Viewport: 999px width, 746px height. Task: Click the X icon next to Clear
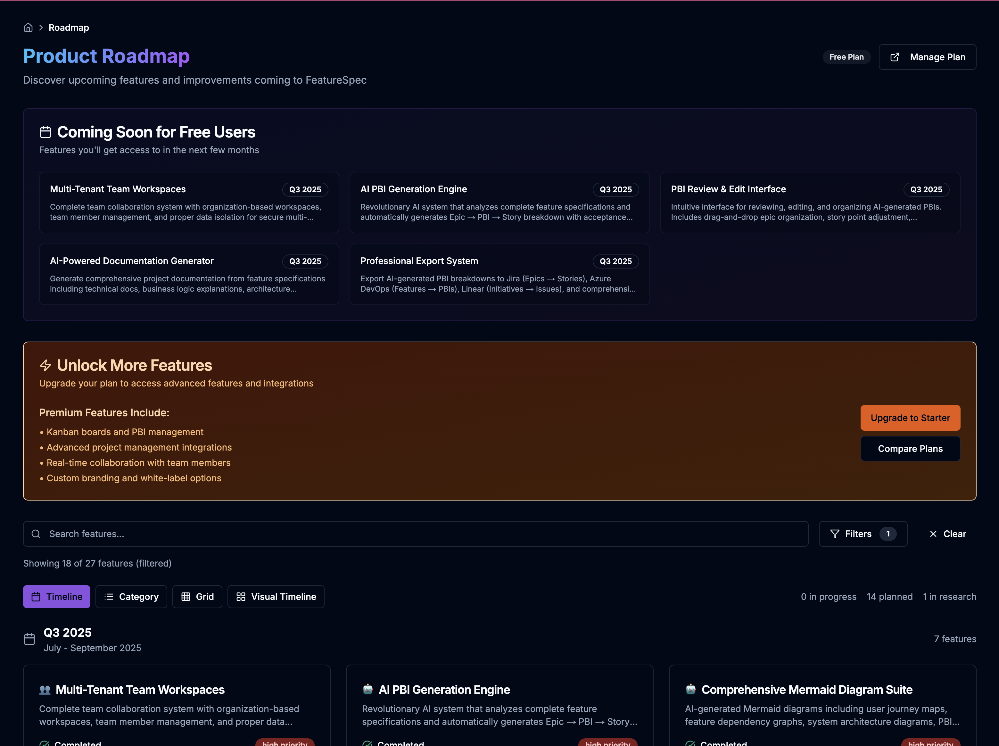pyautogui.click(x=933, y=534)
